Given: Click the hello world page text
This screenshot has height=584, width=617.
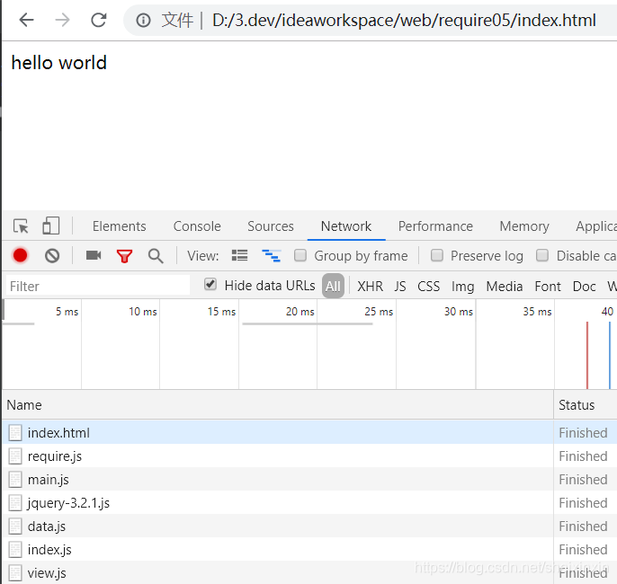Looking at the screenshot, I should 59,63.
